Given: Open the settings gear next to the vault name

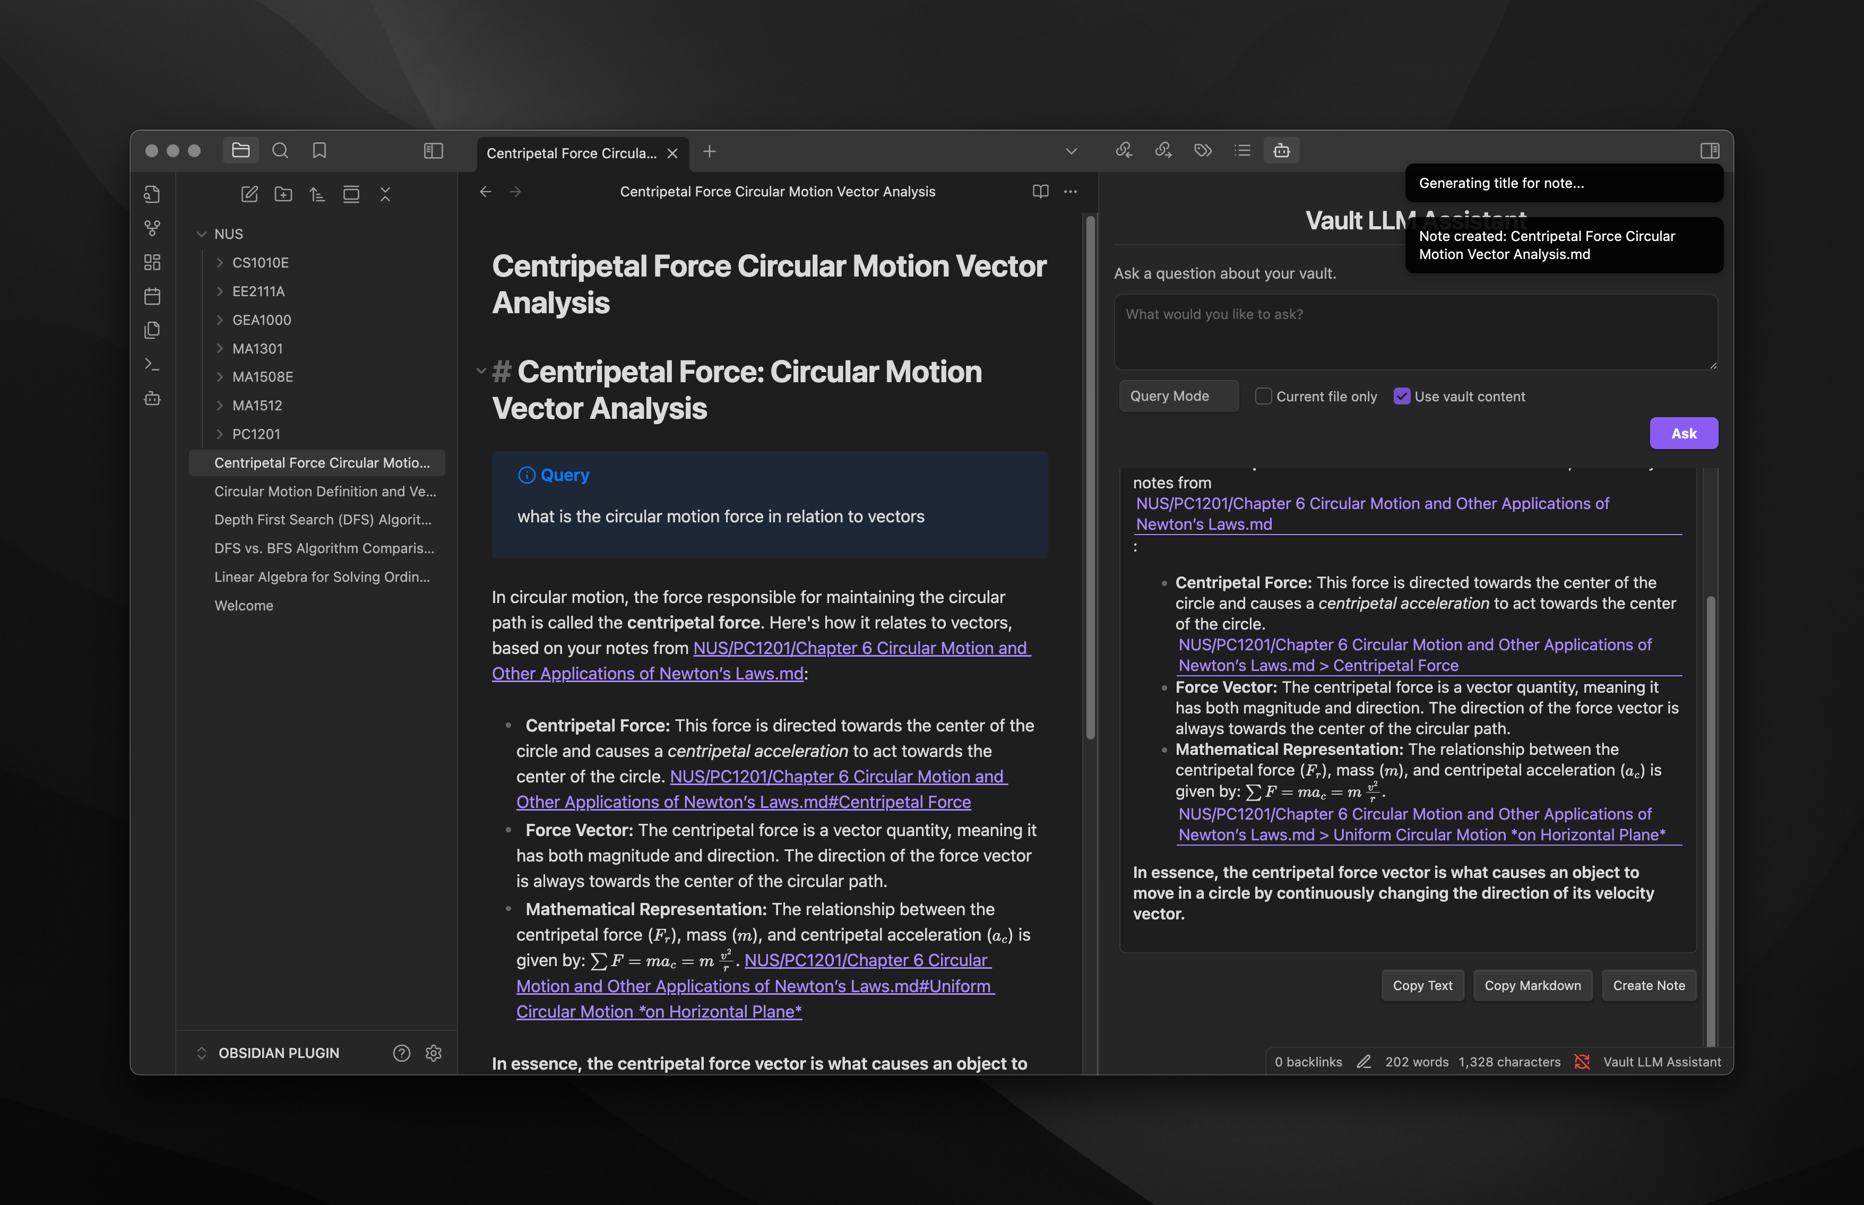Looking at the screenshot, I should (x=433, y=1053).
